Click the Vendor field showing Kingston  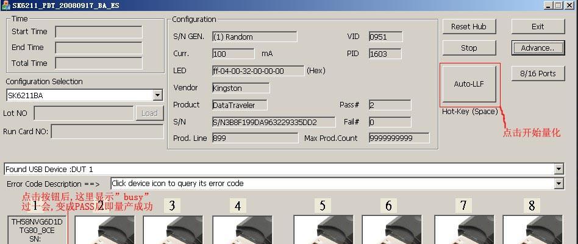pyautogui.click(x=241, y=88)
